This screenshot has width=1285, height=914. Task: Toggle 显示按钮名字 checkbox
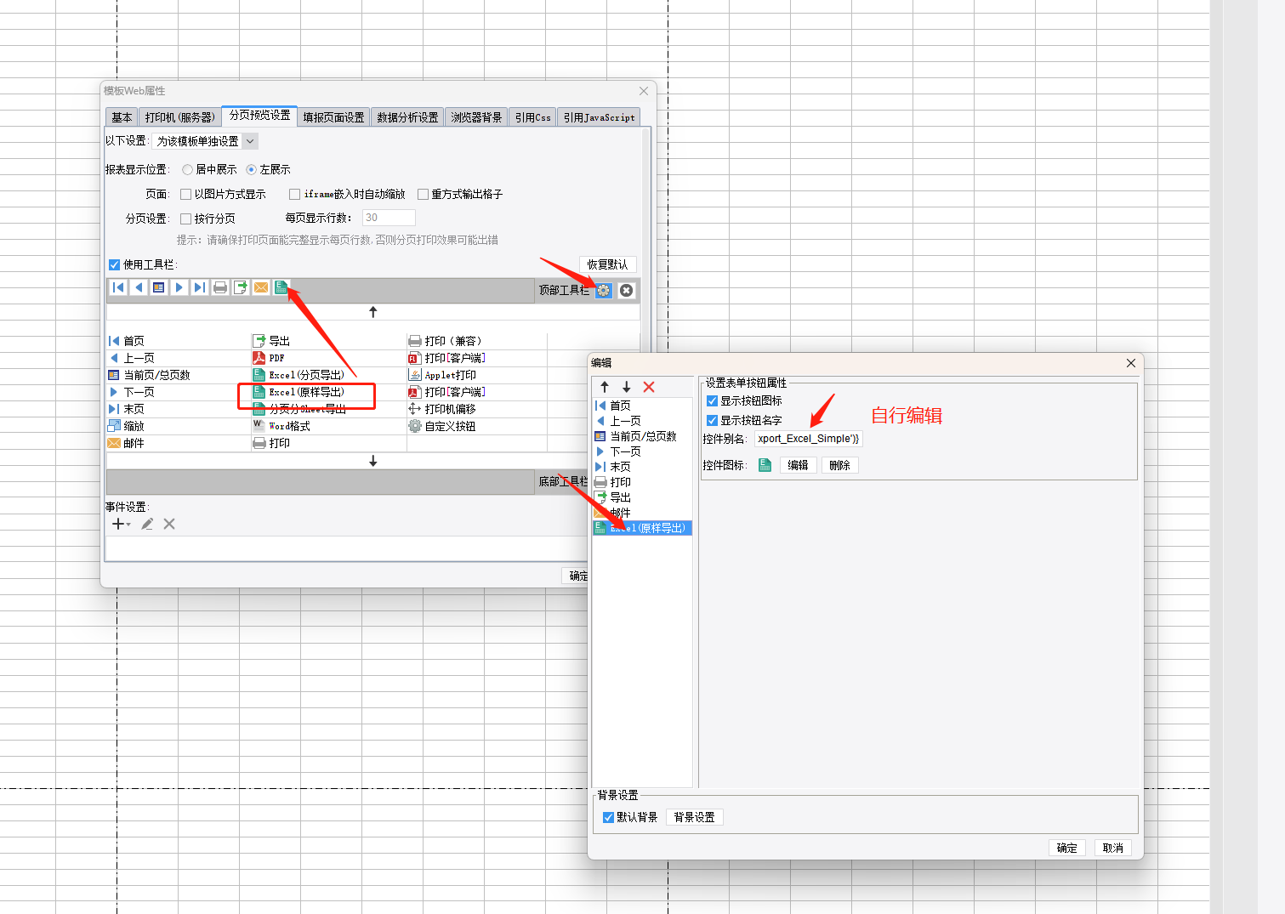[x=712, y=420]
